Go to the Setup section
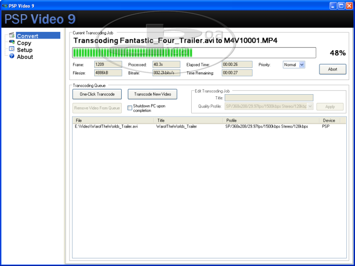 pos(24,50)
